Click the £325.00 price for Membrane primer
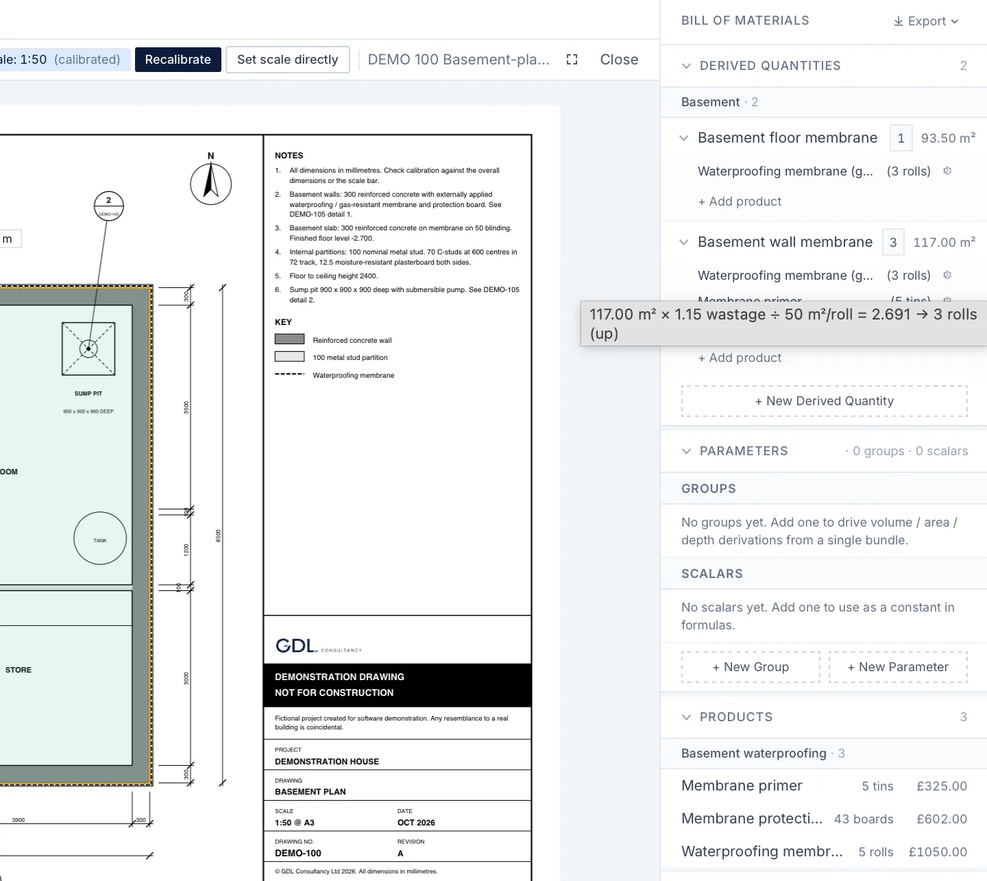 942,786
